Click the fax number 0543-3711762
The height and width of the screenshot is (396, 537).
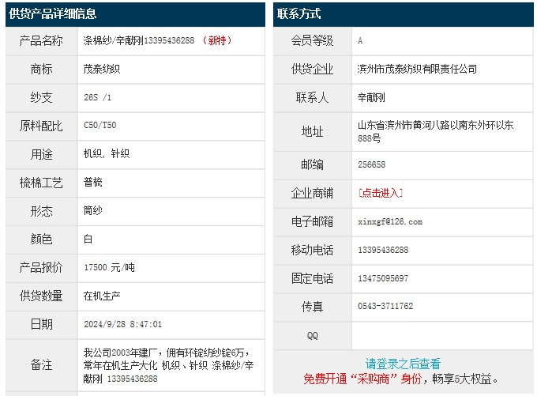click(385, 306)
